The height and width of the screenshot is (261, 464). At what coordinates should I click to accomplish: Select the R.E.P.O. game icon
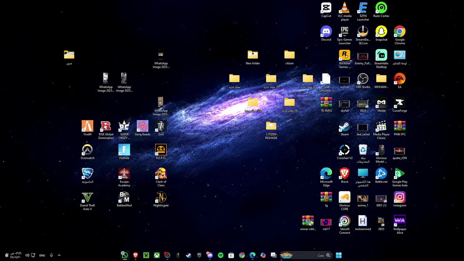point(161,152)
